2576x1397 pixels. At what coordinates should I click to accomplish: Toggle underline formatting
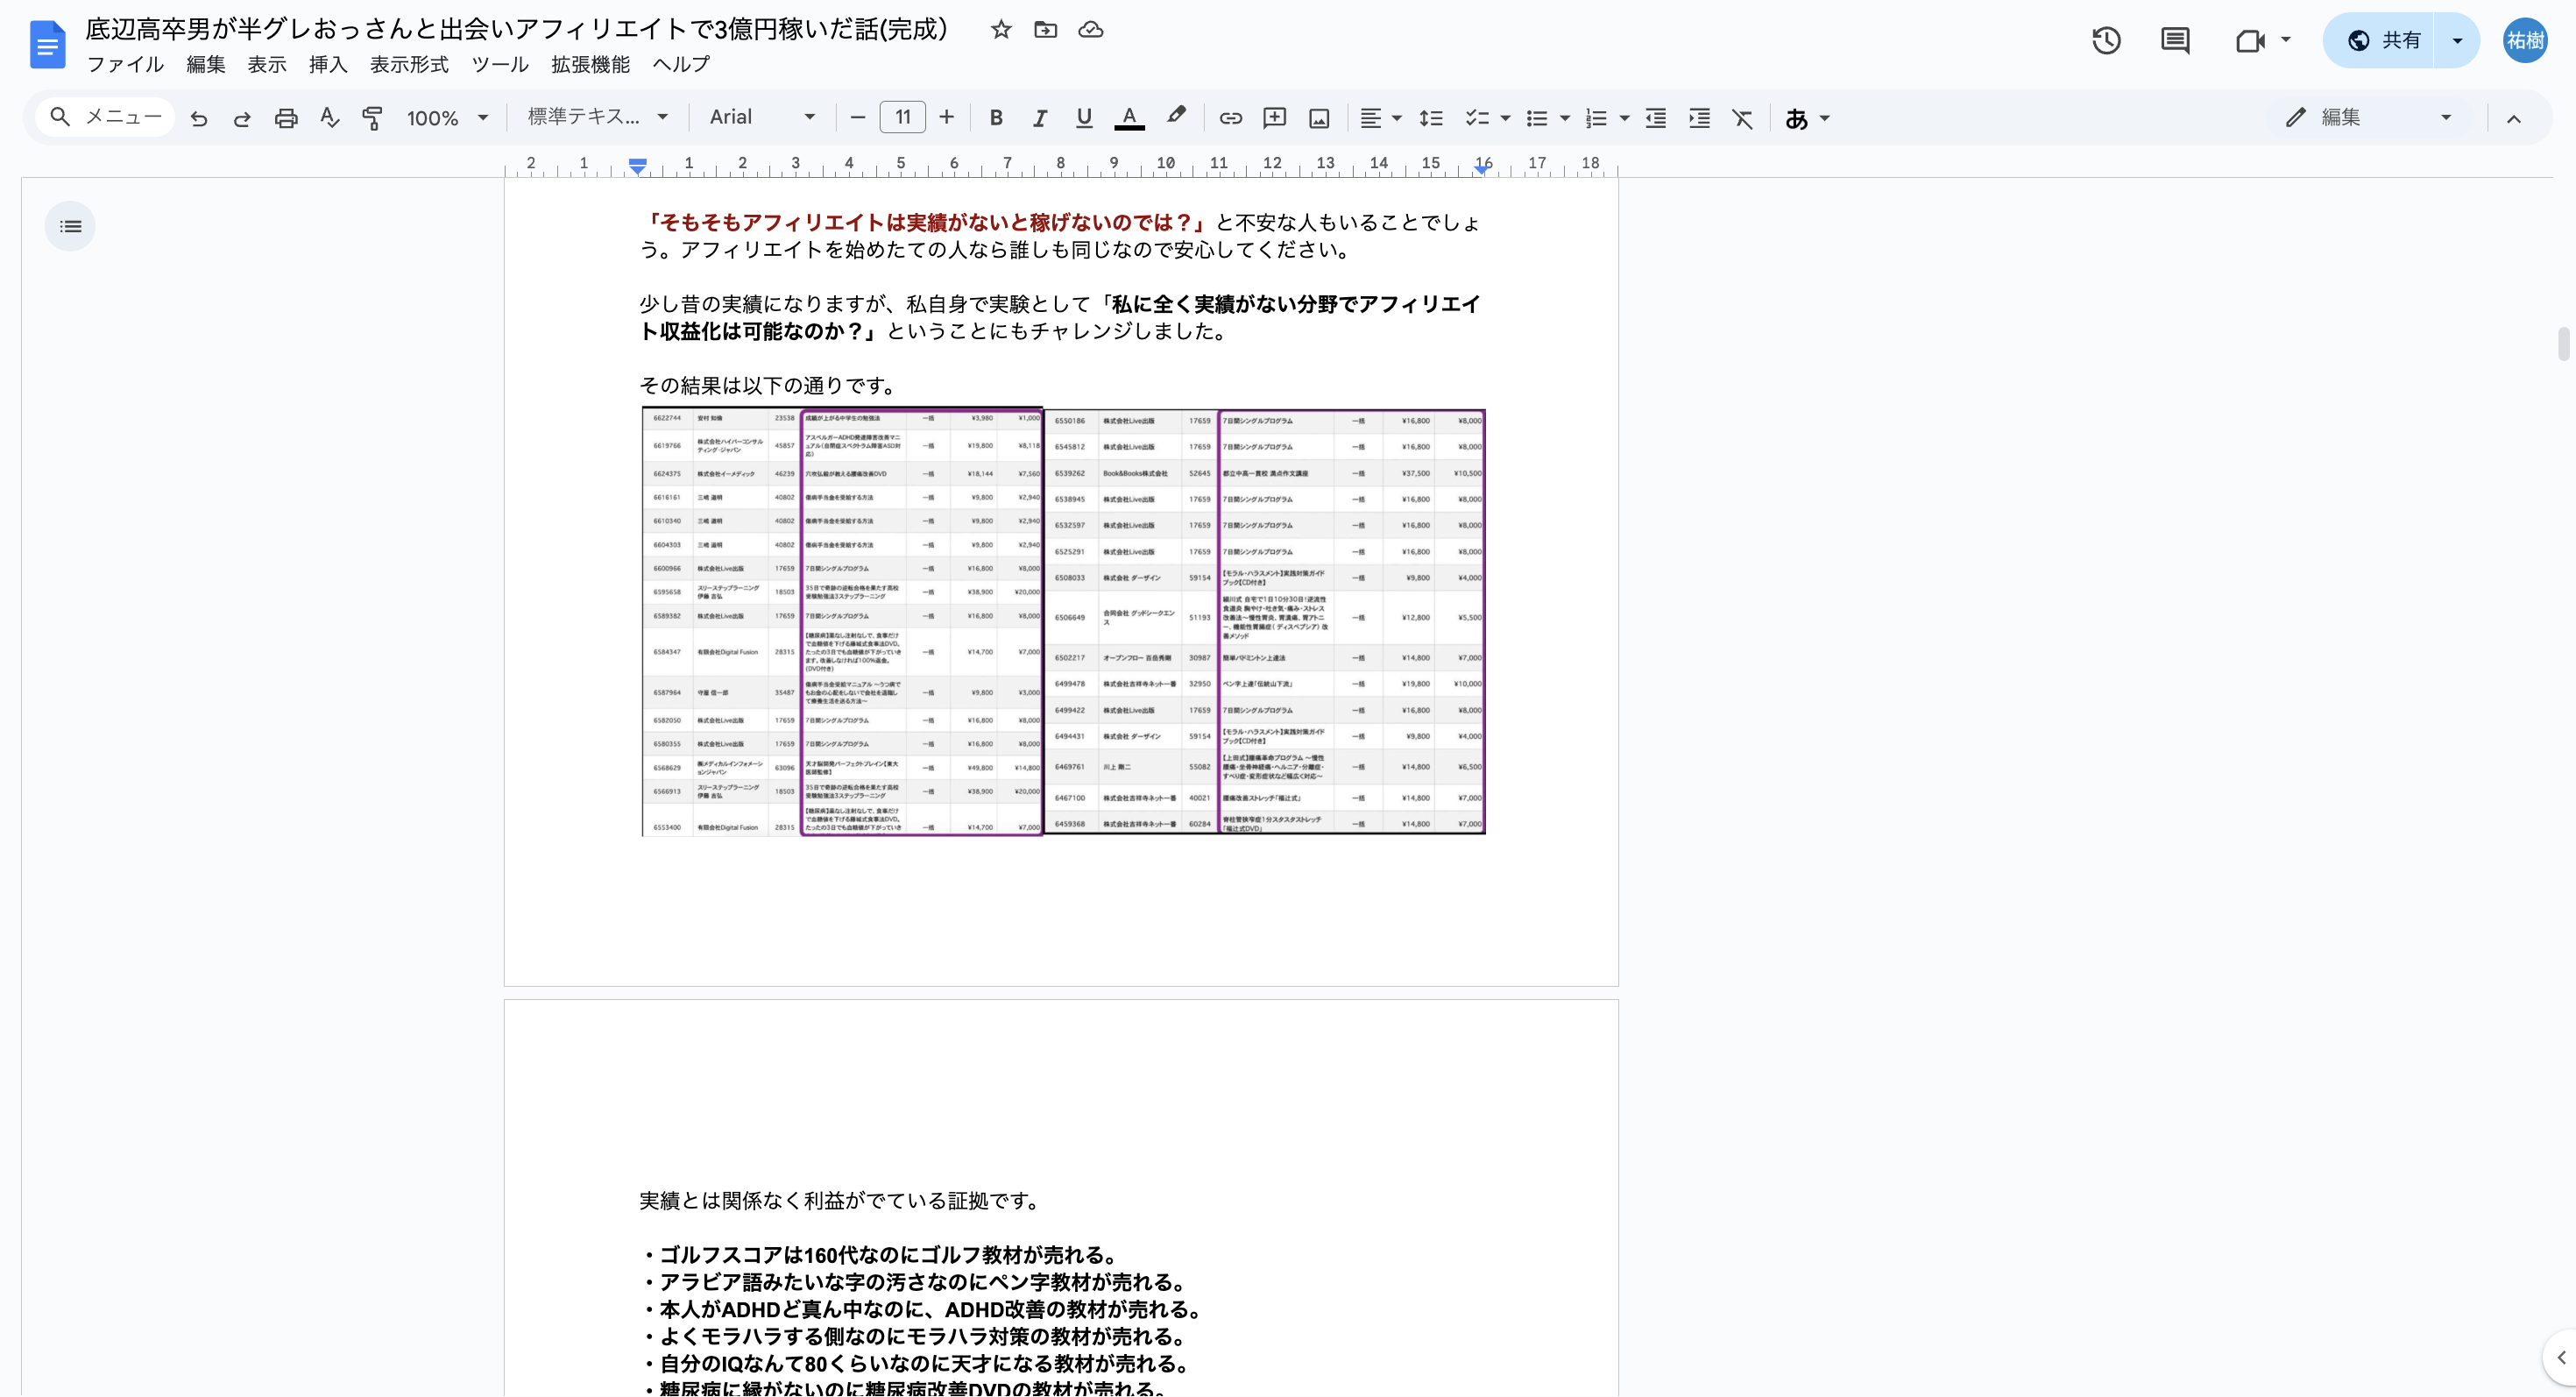pos(1083,118)
